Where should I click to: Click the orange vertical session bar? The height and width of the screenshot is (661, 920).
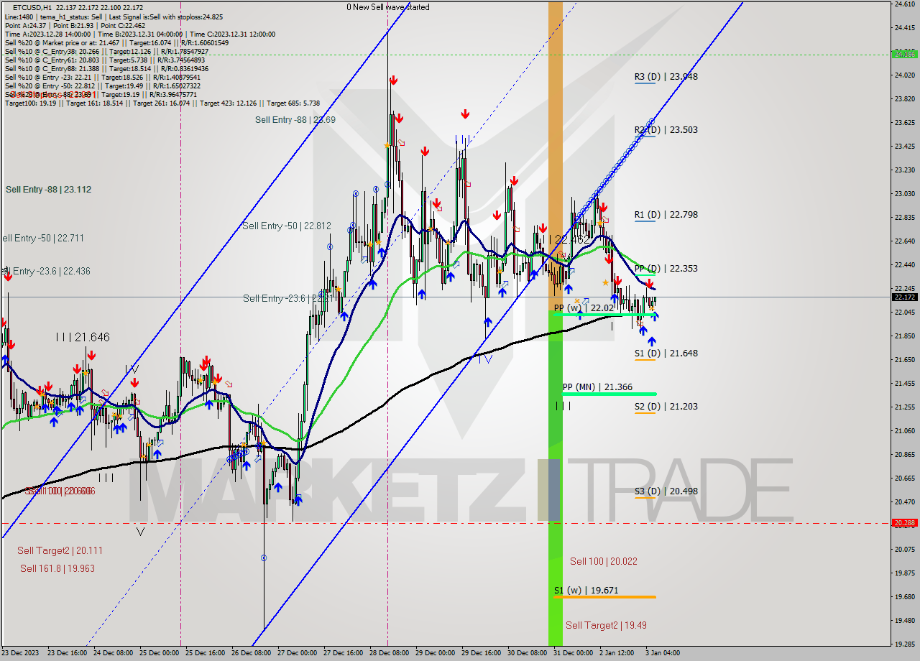556,154
